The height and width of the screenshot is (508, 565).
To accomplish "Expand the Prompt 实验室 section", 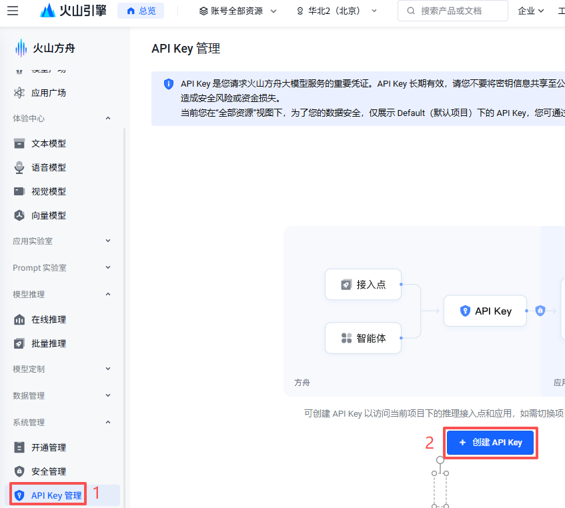I will point(61,267).
